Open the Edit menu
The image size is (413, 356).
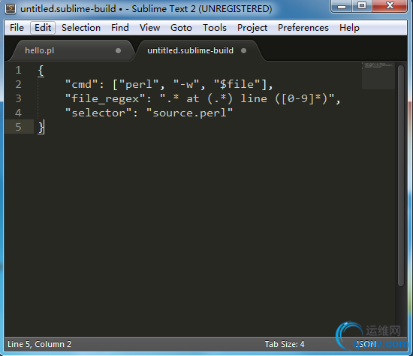[43, 28]
